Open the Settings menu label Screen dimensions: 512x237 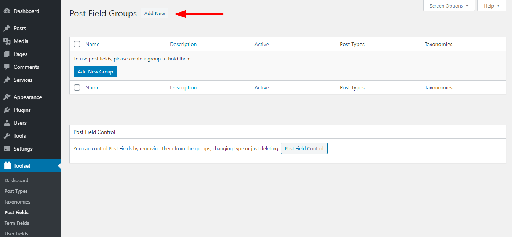pos(23,149)
